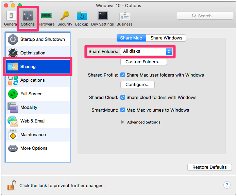237x196 pixels.
Task: Open the Backup icon
Action: point(82,16)
